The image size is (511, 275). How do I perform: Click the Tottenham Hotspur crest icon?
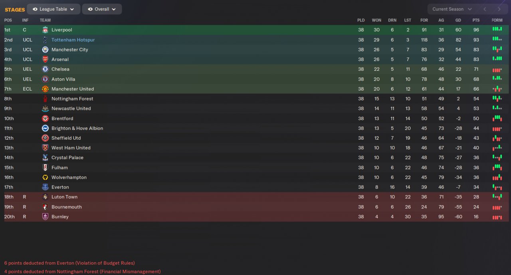45,40
